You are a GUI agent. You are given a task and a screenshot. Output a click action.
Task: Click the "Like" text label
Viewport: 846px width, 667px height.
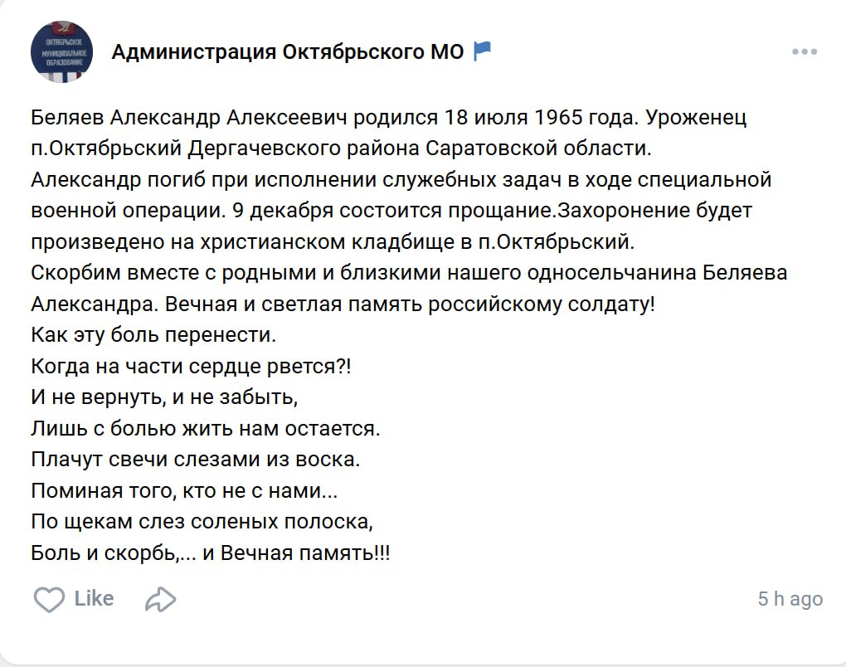click(x=94, y=598)
